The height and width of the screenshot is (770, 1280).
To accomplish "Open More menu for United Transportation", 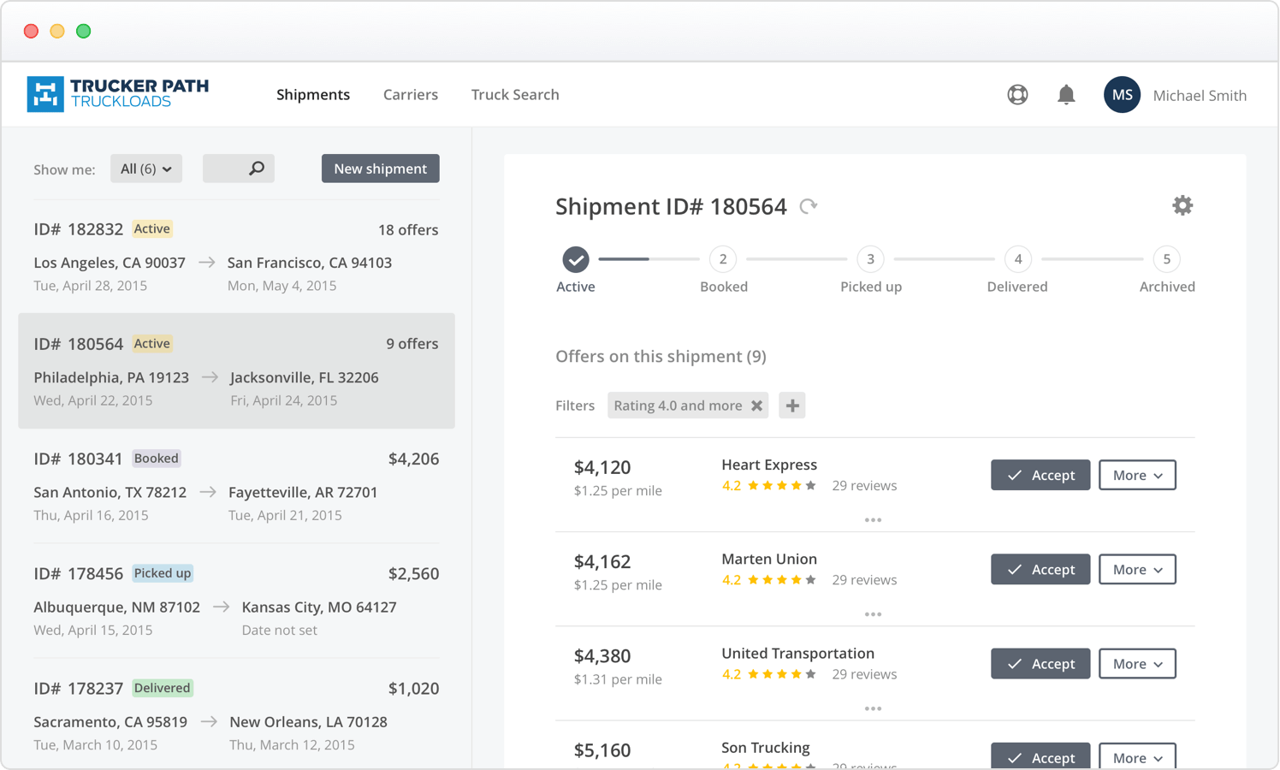I will pyautogui.click(x=1137, y=663).
